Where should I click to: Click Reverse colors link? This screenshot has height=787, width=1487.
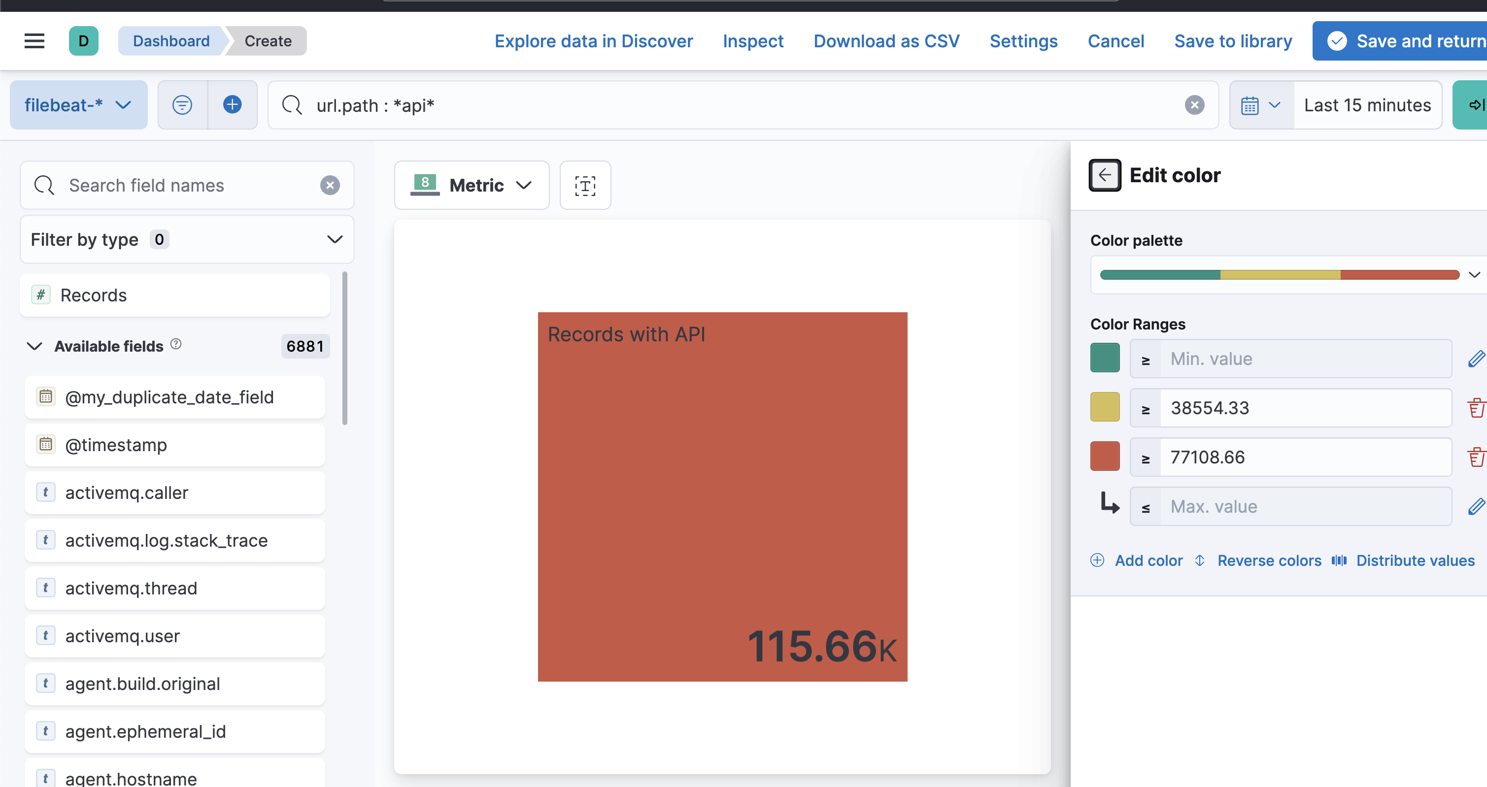click(1269, 561)
